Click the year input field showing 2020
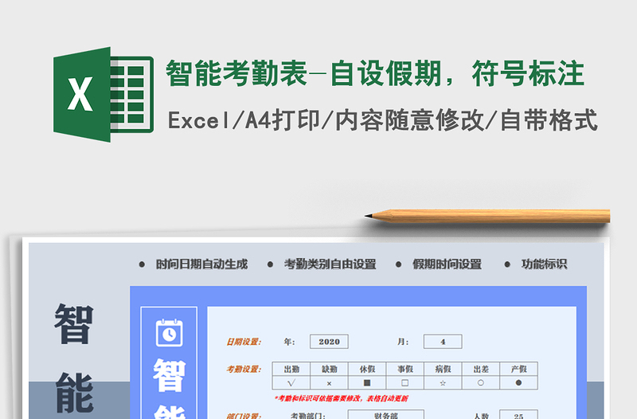This screenshot has height=419, width=637. [329, 342]
